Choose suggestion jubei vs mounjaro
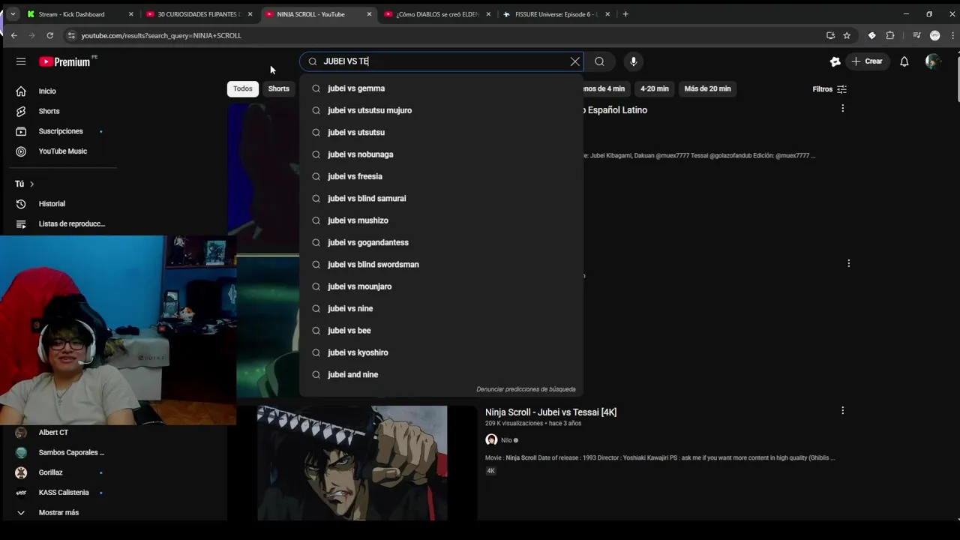This screenshot has width=960, height=540. pyautogui.click(x=441, y=286)
